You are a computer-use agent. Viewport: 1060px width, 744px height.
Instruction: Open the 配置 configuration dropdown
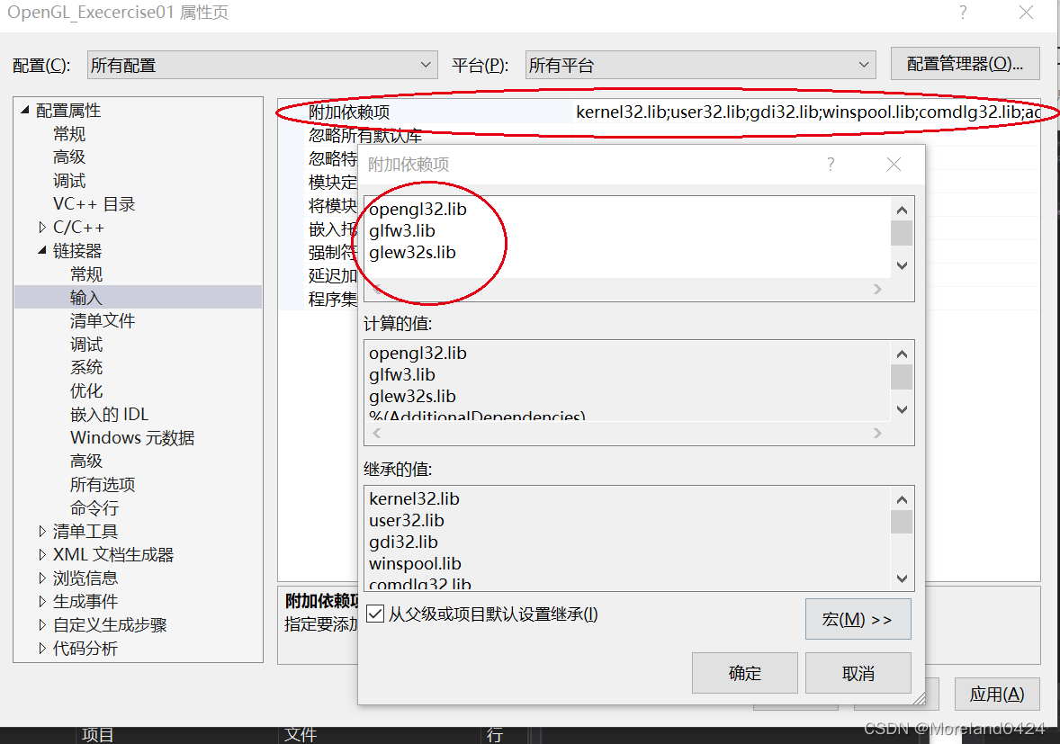coord(262,65)
